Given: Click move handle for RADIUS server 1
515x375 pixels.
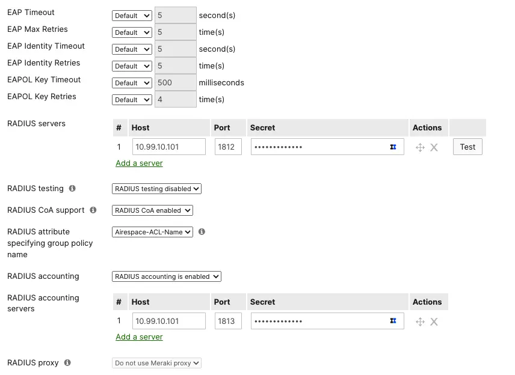Looking at the screenshot, I should [420, 147].
